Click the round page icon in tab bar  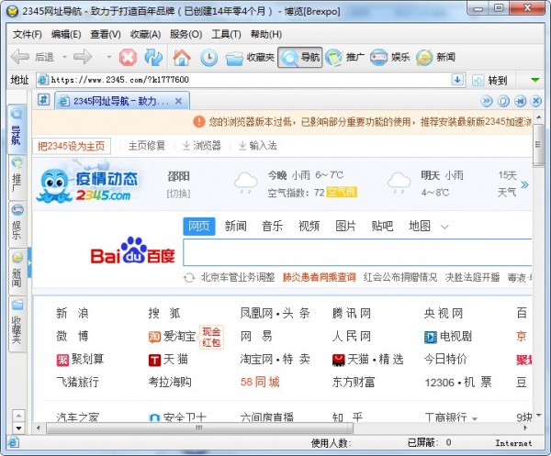point(503,102)
